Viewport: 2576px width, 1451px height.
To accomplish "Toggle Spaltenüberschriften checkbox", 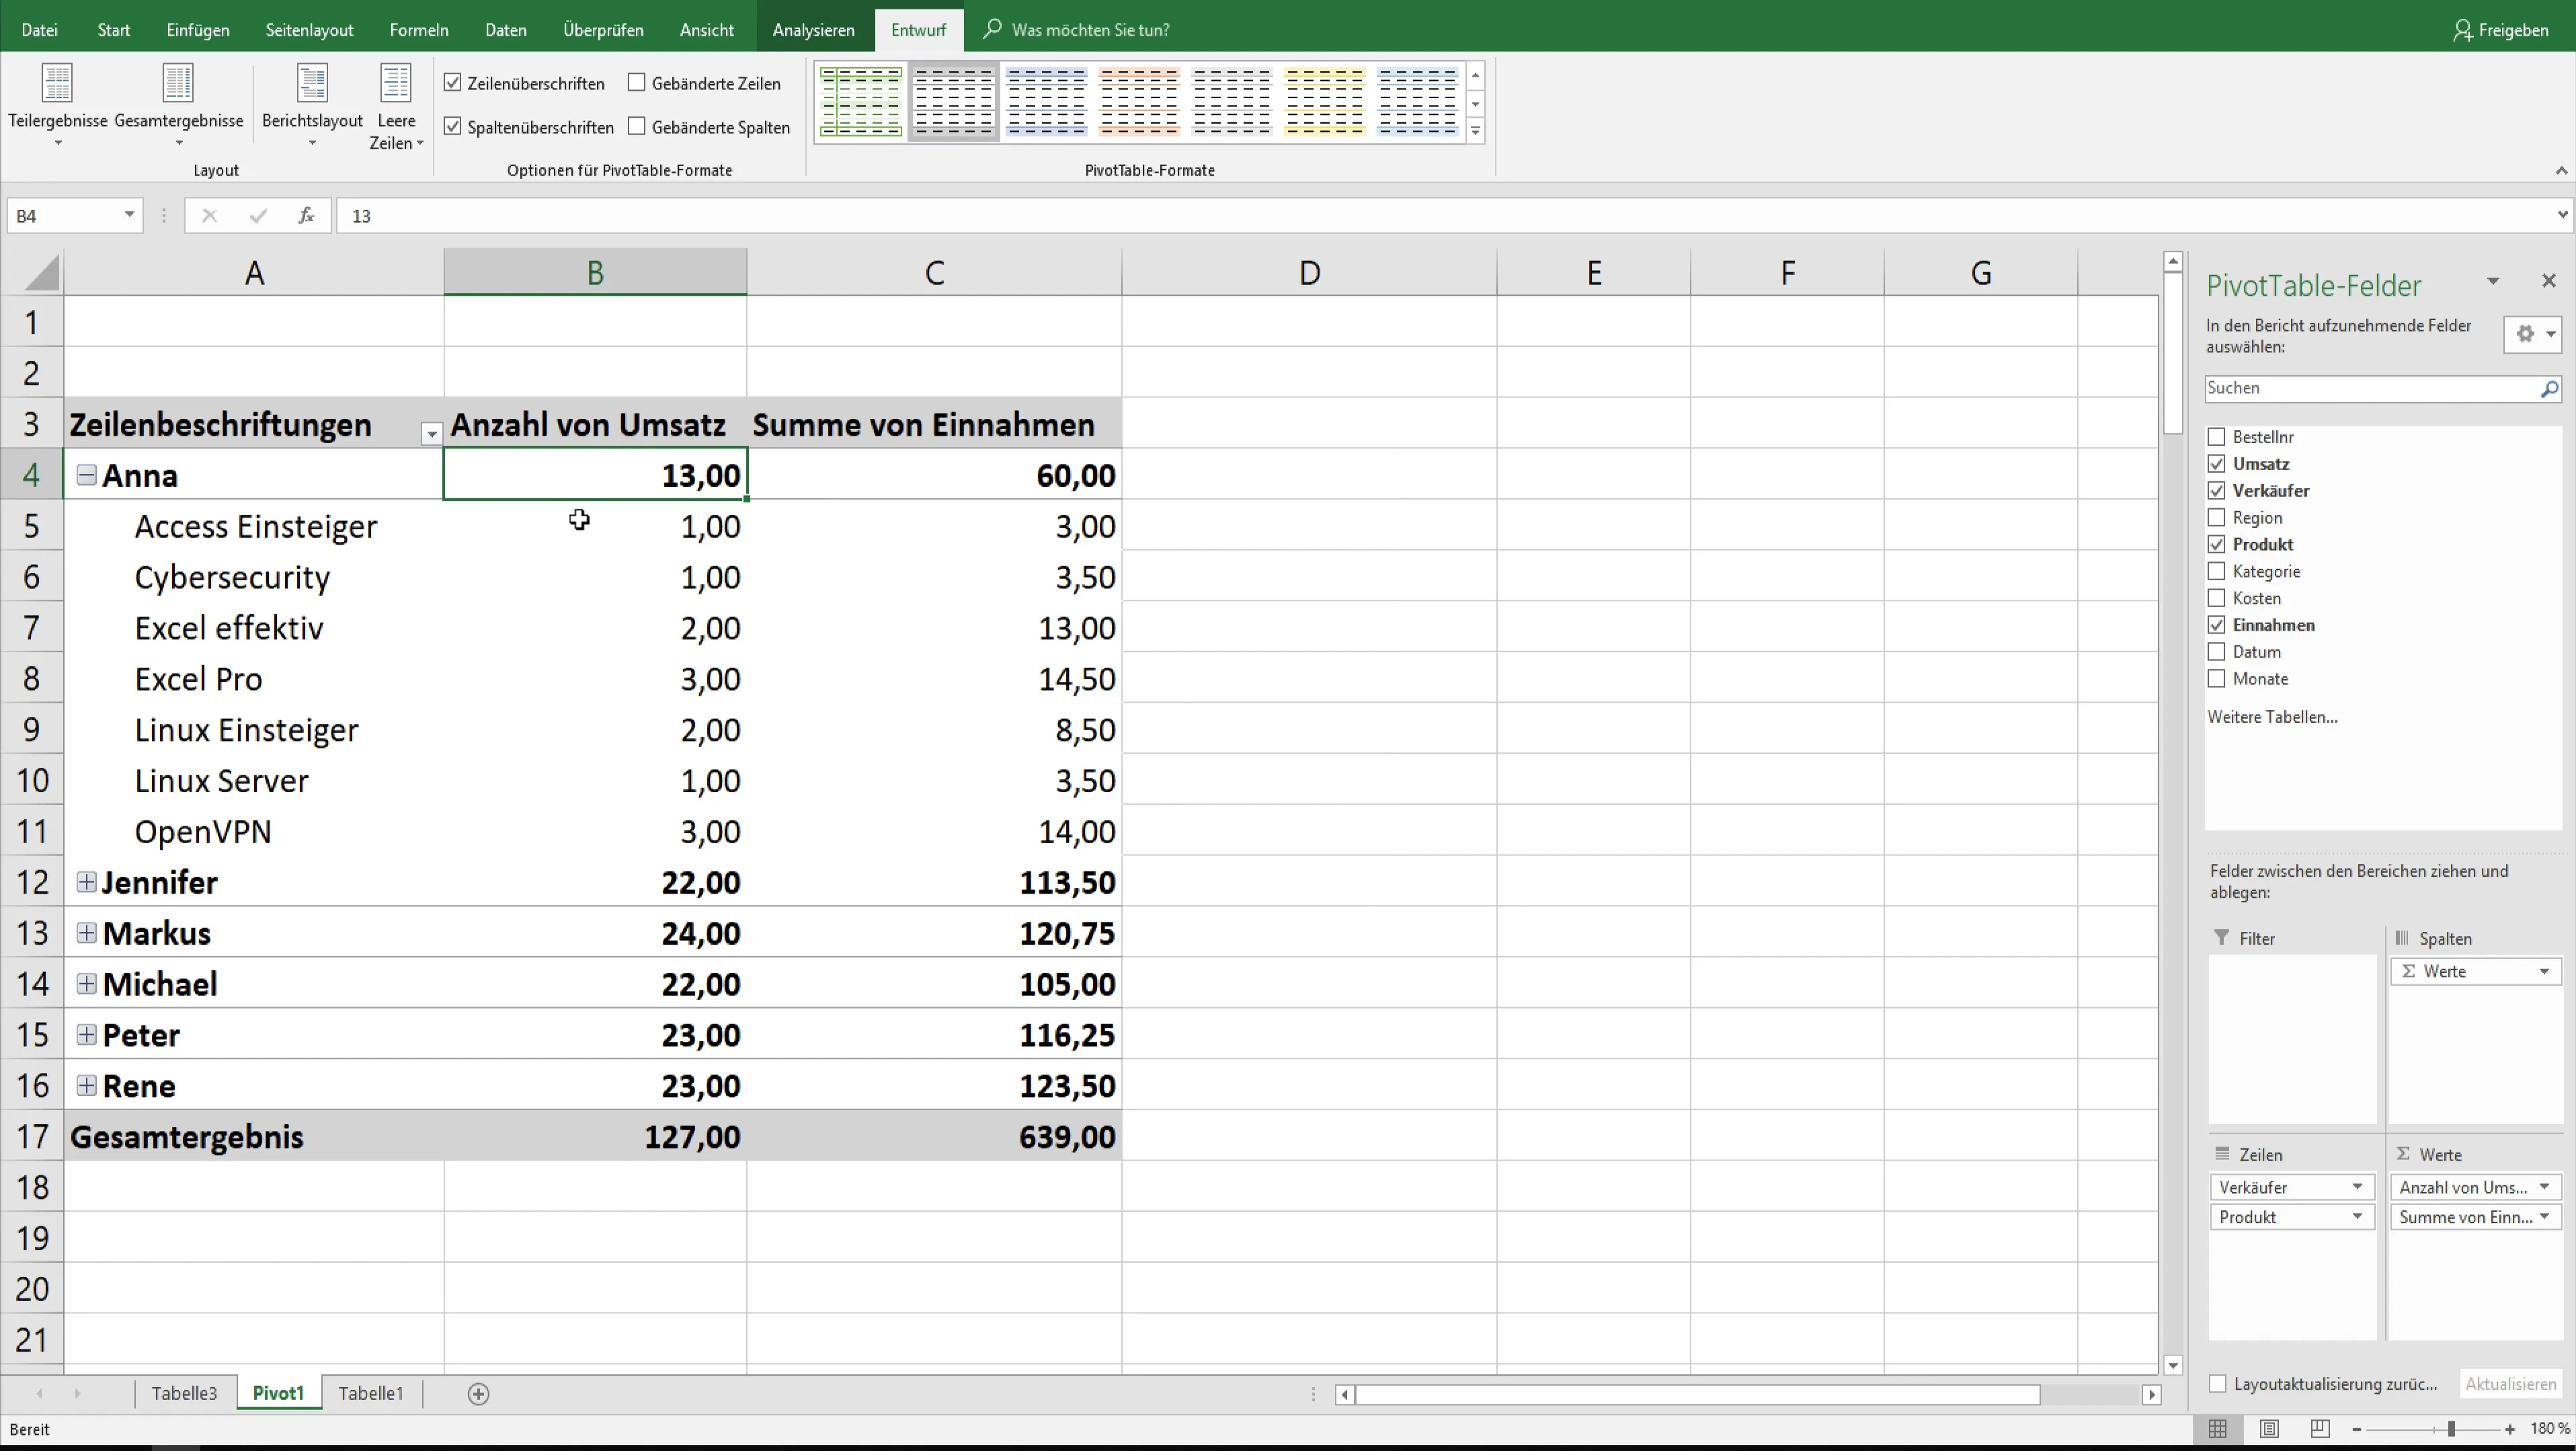I will click(453, 126).
